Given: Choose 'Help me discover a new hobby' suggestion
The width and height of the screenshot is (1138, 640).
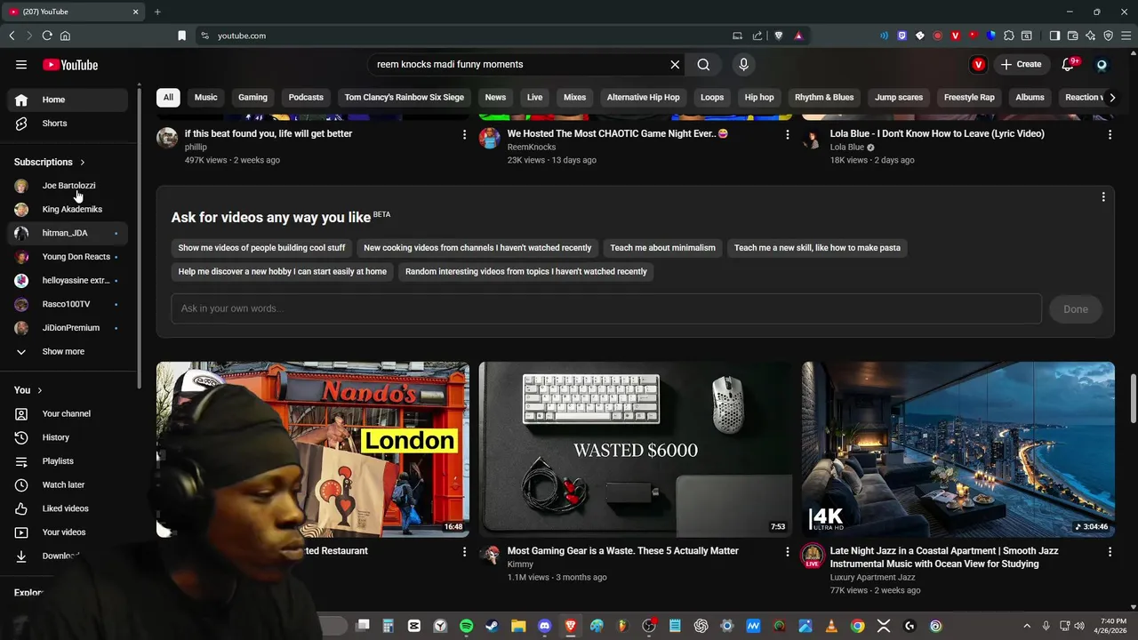Looking at the screenshot, I should click(x=282, y=271).
